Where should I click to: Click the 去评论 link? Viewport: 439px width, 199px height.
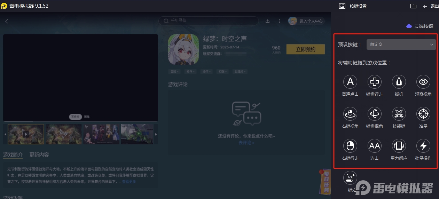[x=246, y=143]
